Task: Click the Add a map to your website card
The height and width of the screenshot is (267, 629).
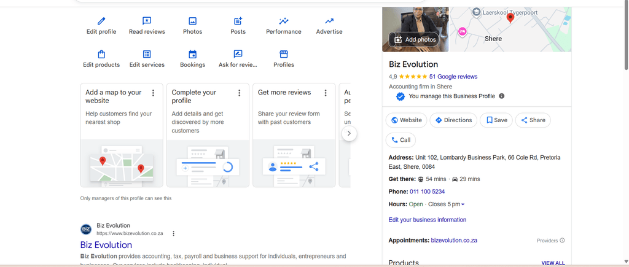Action: (x=122, y=135)
